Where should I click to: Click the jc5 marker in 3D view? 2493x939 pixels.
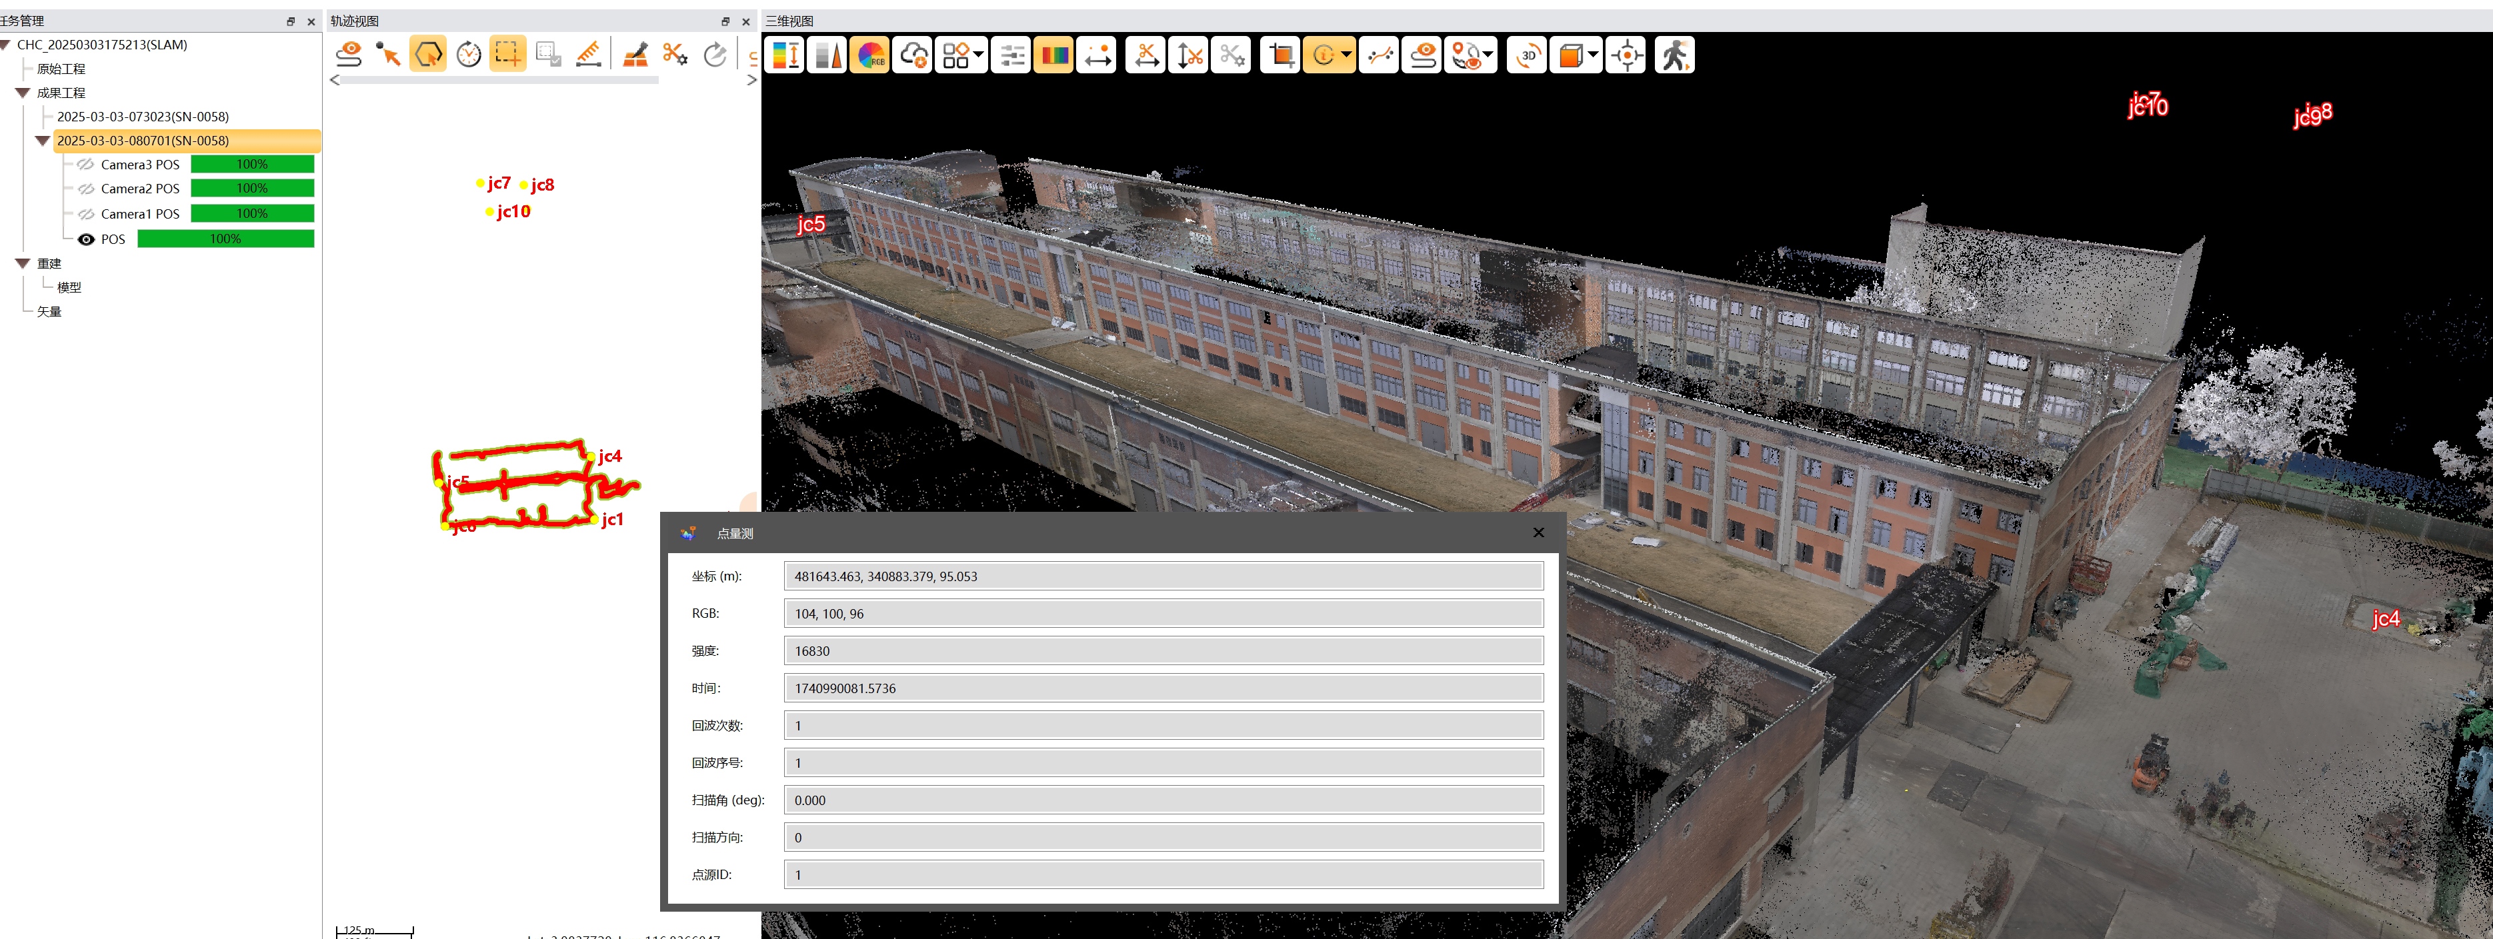[811, 225]
